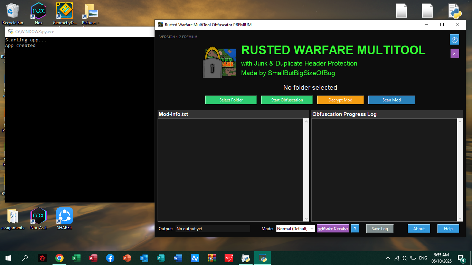
Task: Open the Python file icon on desktop
Action: tap(455, 11)
